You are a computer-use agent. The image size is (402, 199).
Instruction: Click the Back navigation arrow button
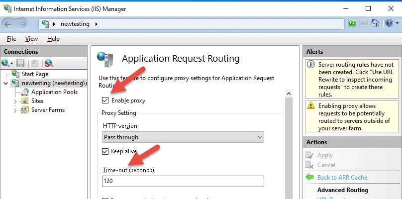point(9,23)
